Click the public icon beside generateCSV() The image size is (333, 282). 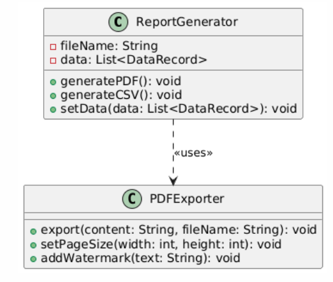pyautogui.click(x=53, y=96)
